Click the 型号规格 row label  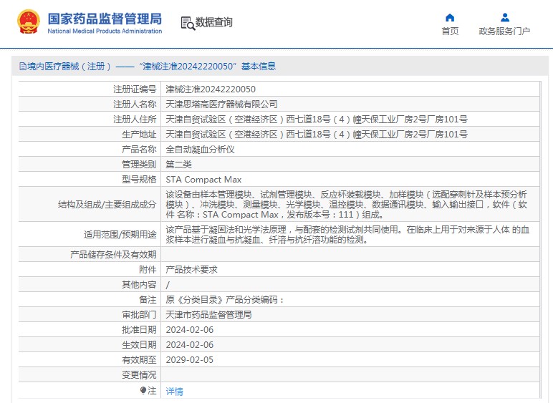tap(139, 180)
